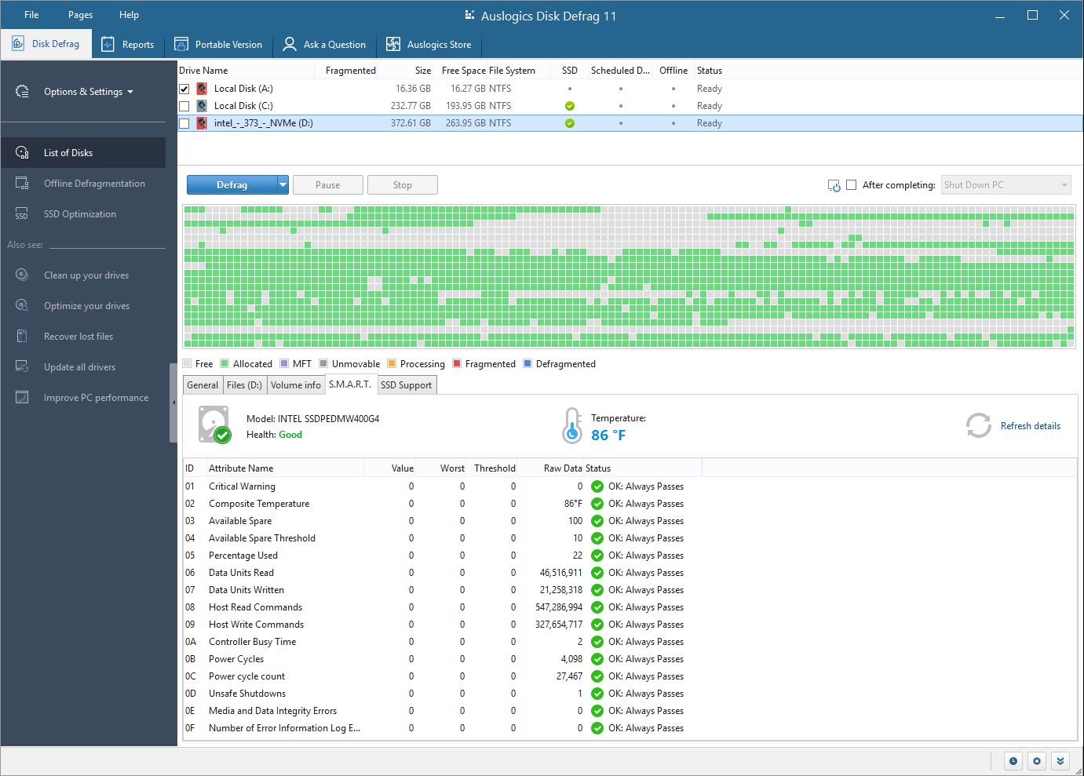The width and height of the screenshot is (1084, 776).
Task: Click the Fragmented legend color swatch
Action: click(457, 363)
